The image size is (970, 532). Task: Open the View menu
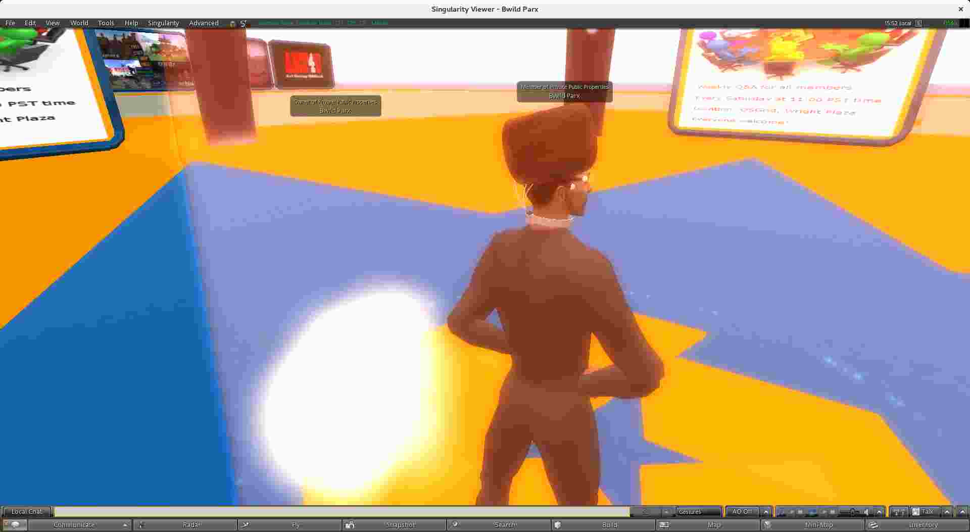pos(53,23)
